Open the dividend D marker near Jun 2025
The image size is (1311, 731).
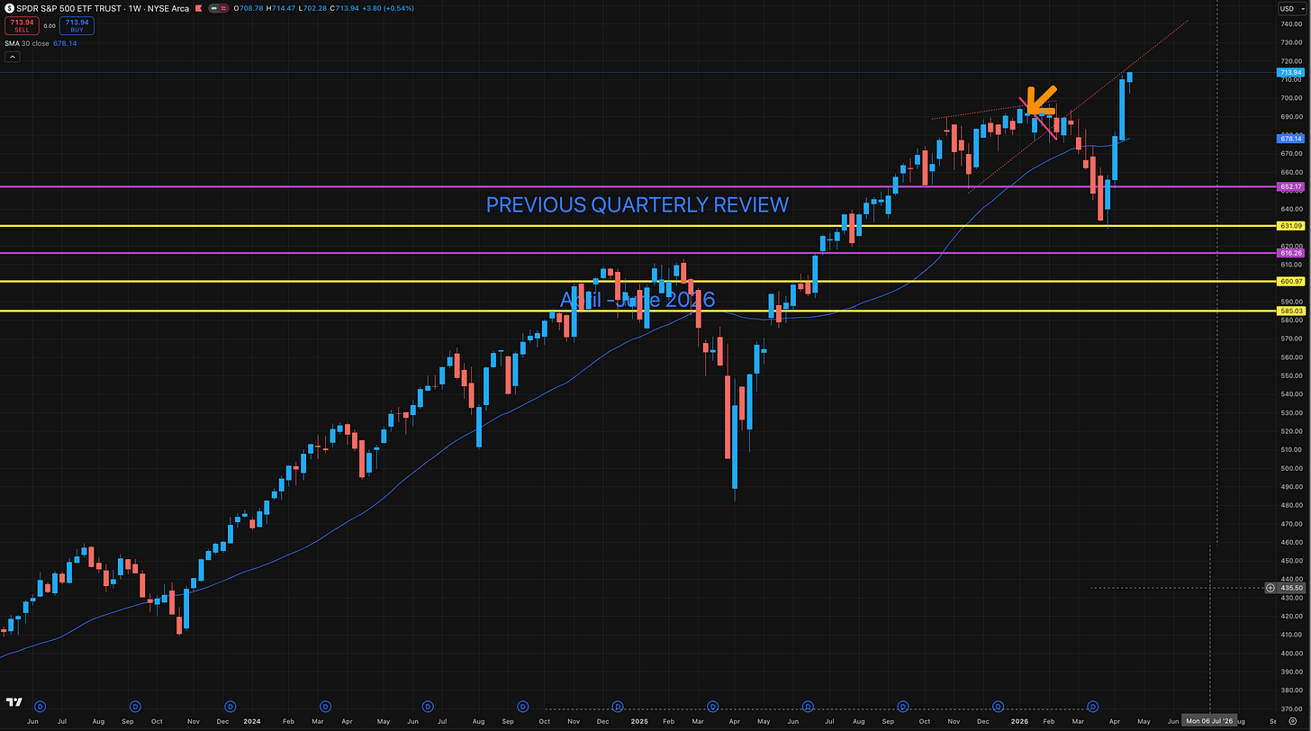(x=808, y=707)
